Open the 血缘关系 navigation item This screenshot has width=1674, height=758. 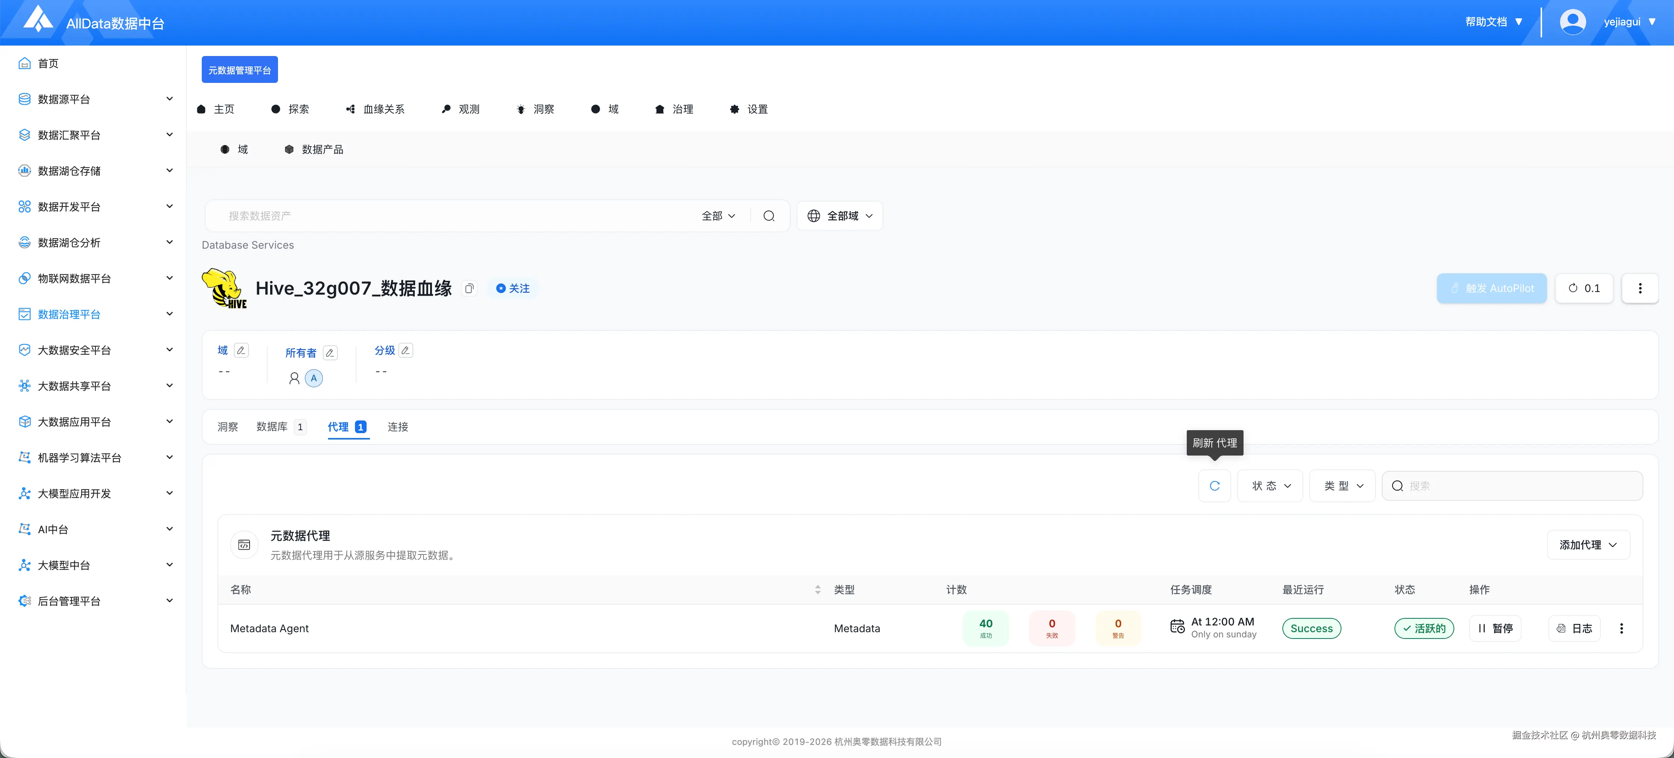pyautogui.click(x=375, y=109)
